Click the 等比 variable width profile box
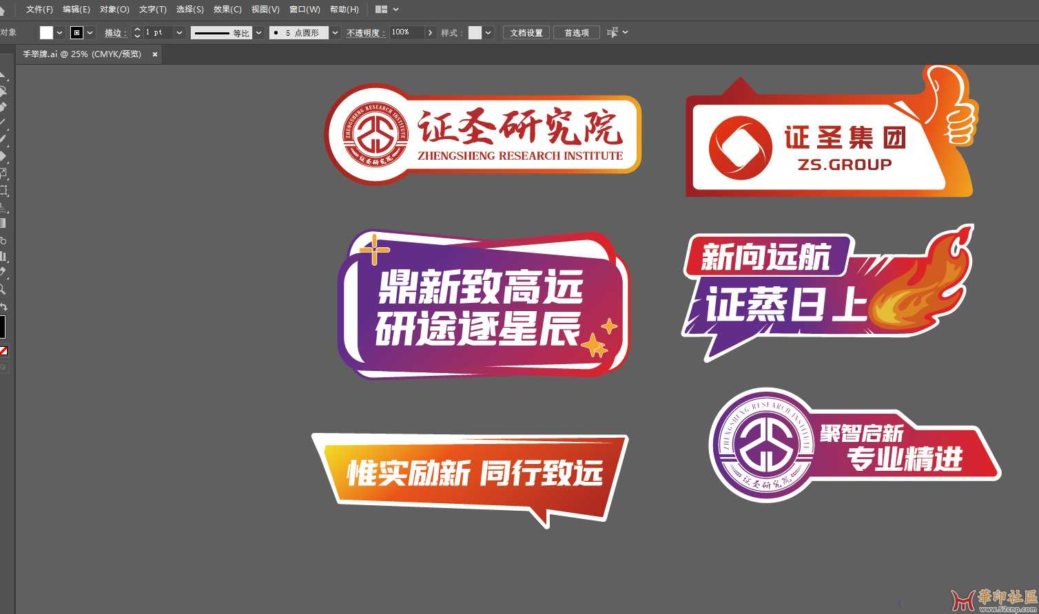 tap(221, 32)
